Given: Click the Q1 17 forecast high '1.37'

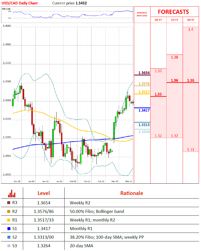Looking at the screenshot, I should click(158, 71).
